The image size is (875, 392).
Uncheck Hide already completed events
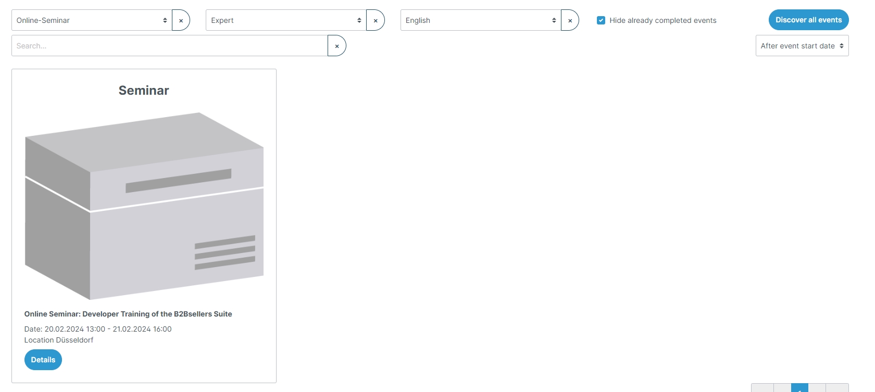[x=601, y=20]
